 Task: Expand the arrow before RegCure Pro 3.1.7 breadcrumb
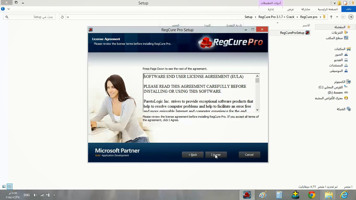click(297, 17)
